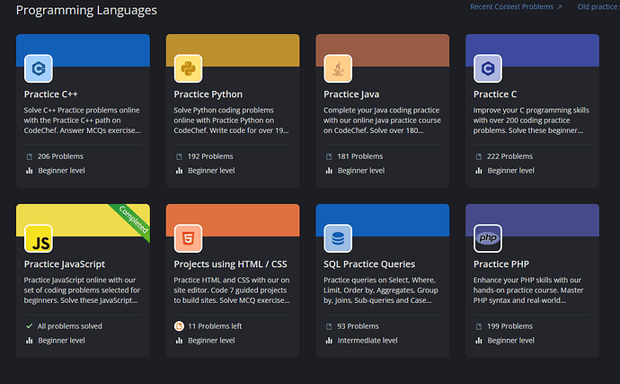Click the Practice Java description paragraph
Screen dimensions: 620x384
(382, 121)
